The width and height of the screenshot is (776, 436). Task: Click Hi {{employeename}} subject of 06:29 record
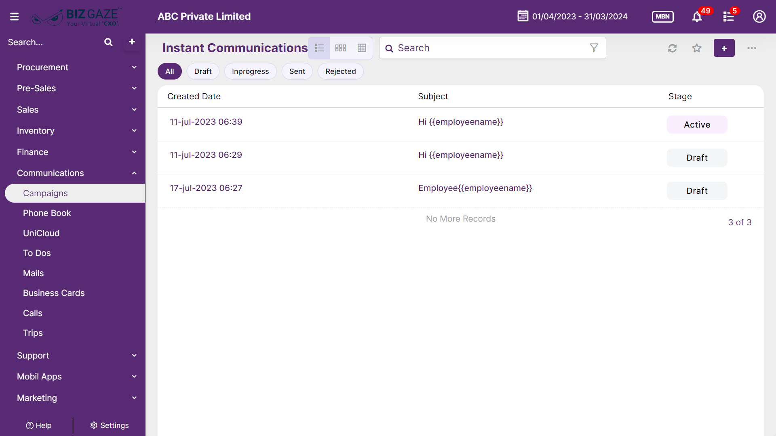coord(461,155)
